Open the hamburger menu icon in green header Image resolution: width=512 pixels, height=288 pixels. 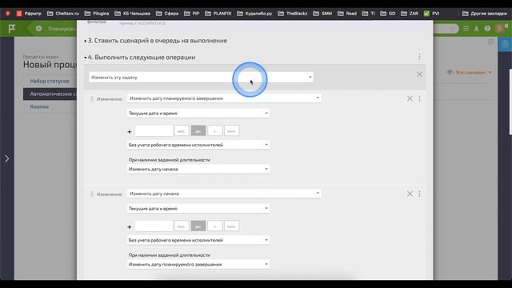[466, 29]
